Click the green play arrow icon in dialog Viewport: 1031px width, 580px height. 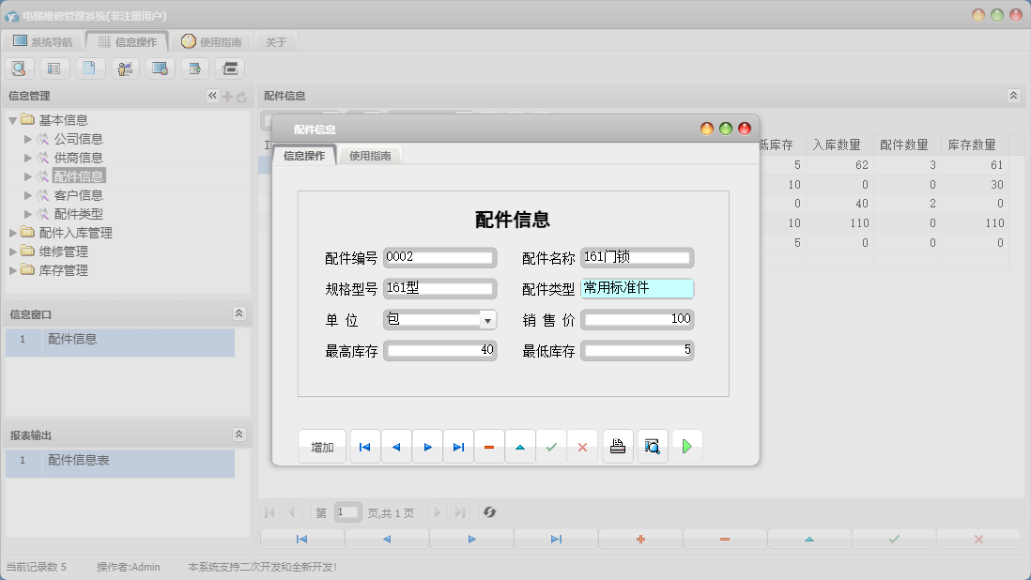click(x=687, y=448)
